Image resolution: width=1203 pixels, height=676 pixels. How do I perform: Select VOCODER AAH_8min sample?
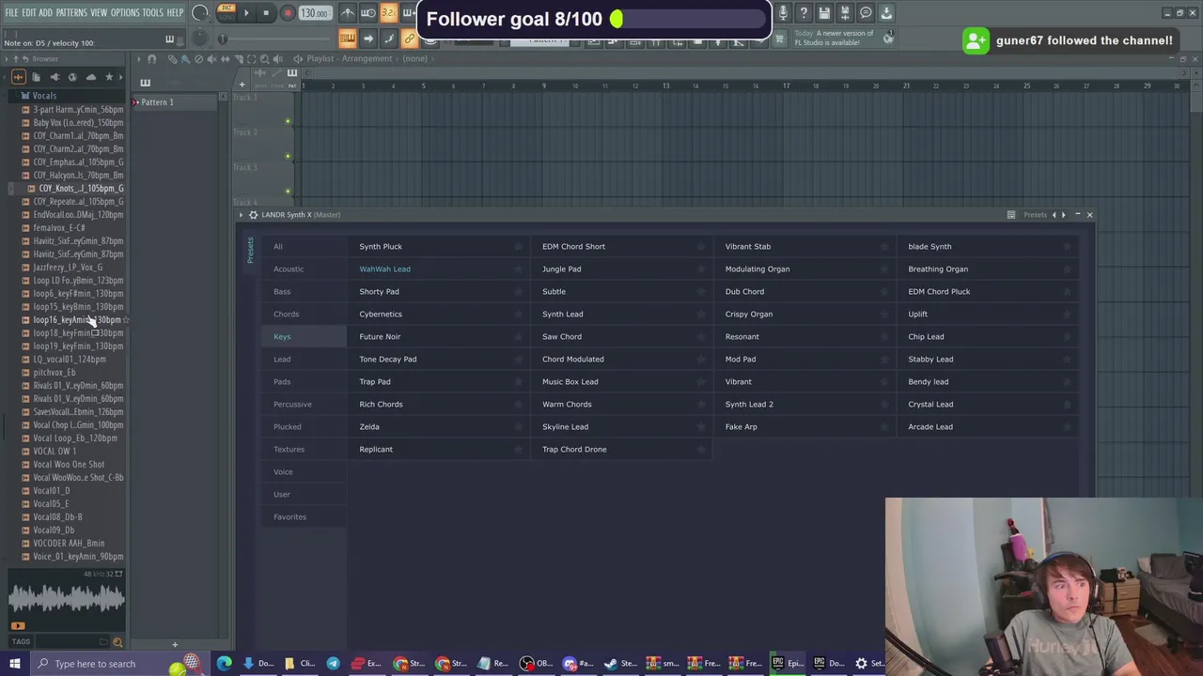(x=69, y=543)
